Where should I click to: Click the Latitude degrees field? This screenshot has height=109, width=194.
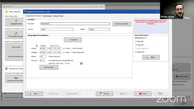52,48
